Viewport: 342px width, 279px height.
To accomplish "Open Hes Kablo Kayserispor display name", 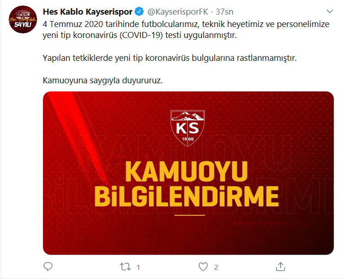I will [87, 11].
